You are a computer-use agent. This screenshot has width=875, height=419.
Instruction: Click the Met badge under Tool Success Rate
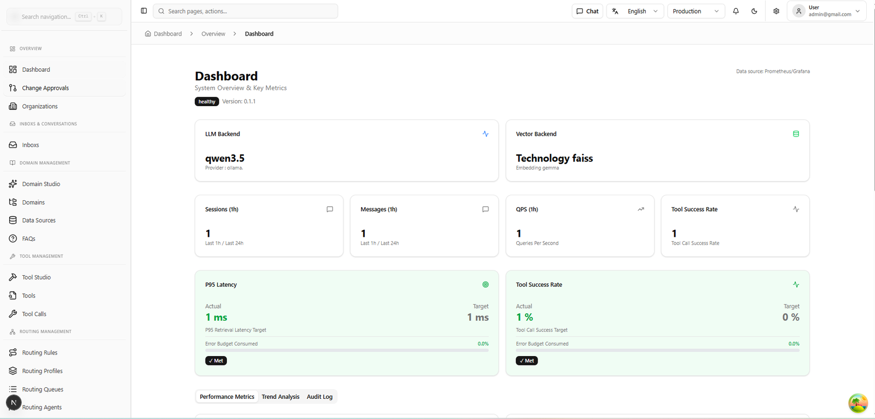[527, 361]
